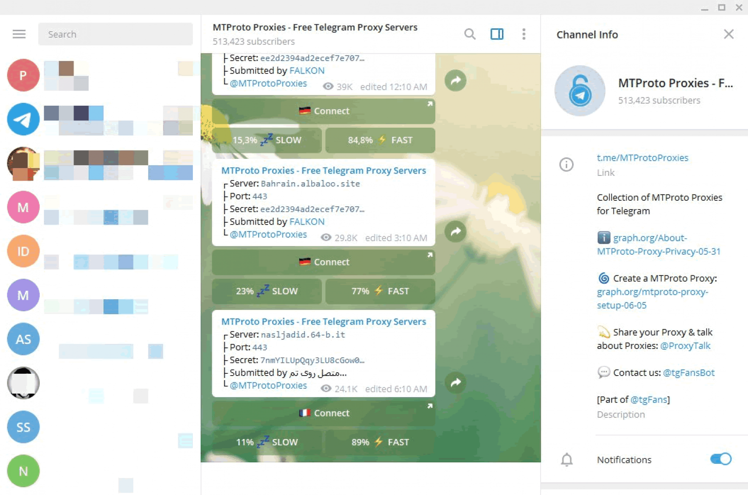Open the @ProxyTalk mention

tap(685, 346)
